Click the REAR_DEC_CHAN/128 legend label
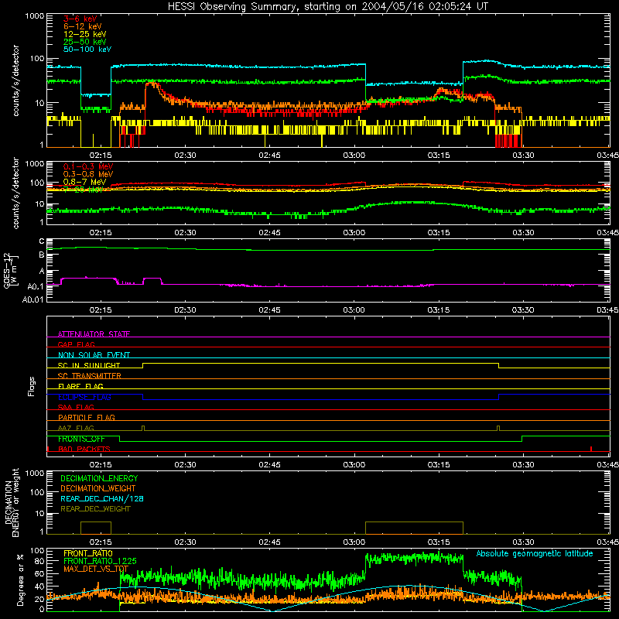The image size is (619, 619). pos(102,498)
